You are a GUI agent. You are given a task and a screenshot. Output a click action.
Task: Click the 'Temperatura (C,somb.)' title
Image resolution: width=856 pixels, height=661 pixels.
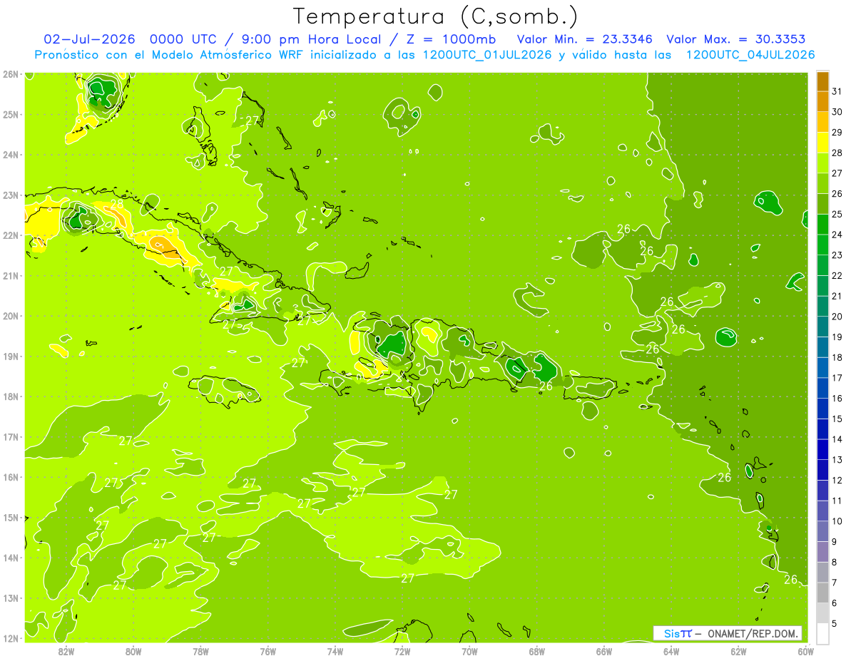(x=435, y=16)
